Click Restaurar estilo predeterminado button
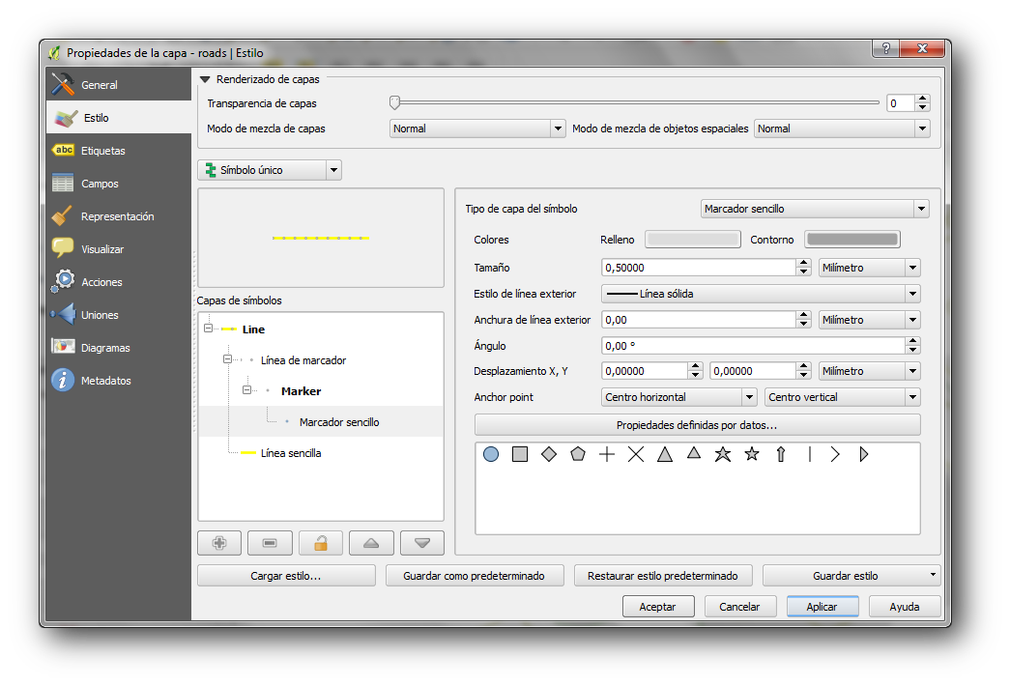 [x=663, y=576]
